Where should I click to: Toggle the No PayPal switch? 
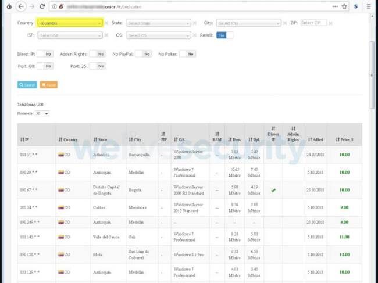click(x=144, y=54)
